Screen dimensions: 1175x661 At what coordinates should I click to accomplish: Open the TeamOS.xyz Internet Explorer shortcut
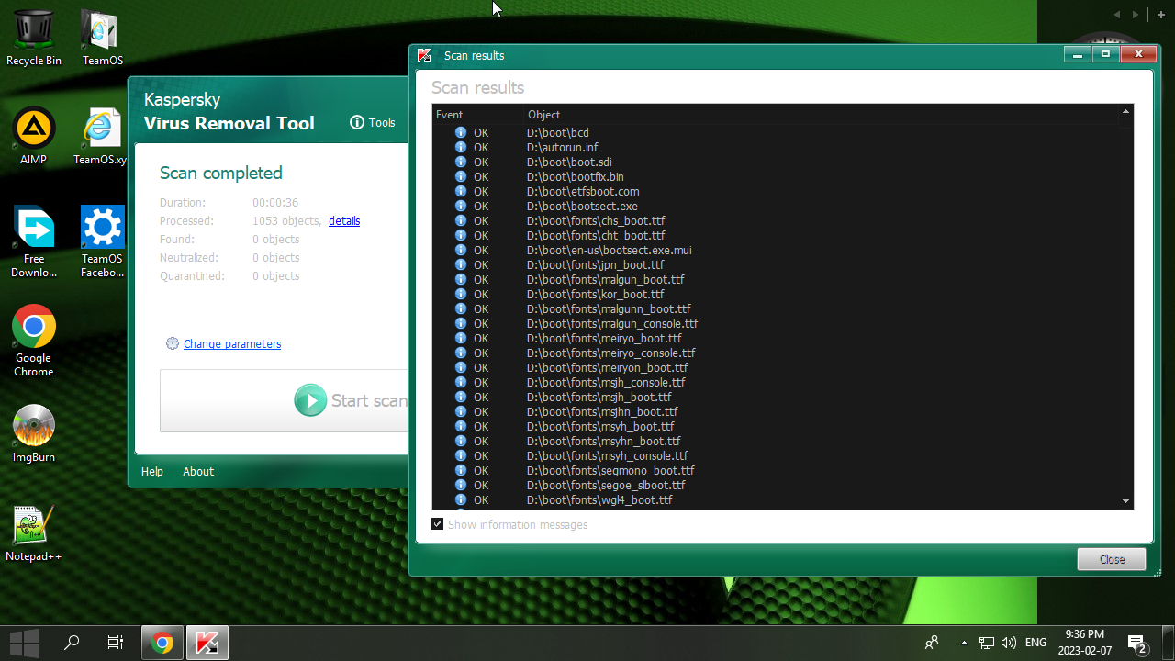tap(102, 136)
